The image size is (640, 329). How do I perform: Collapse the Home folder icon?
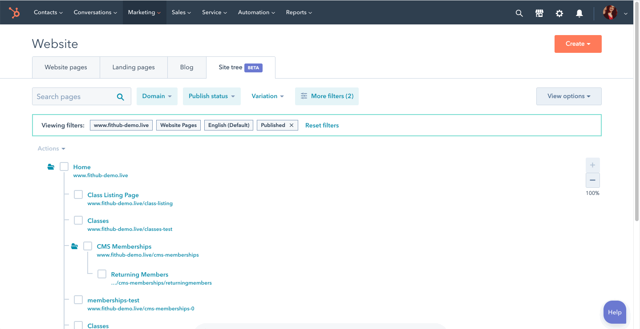click(x=51, y=167)
